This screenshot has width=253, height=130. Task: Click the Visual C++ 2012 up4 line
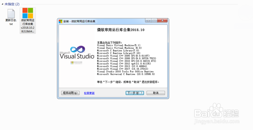coord(124,63)
